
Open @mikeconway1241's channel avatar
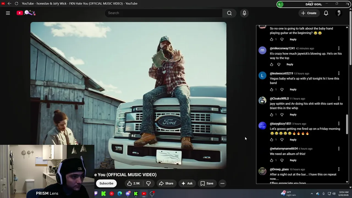pos(262,50)
